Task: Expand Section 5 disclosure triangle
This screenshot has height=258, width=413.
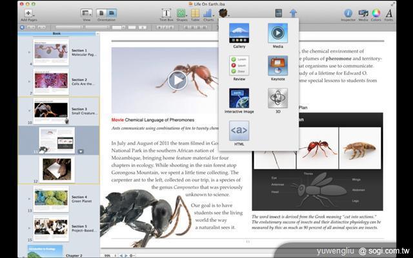Action: [x=29, y=228]
